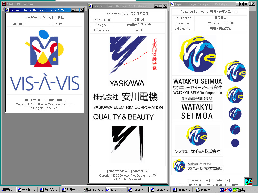Click the 'Yaskawa :: 安川电机株式会社' heading
This screenshot has height=193, width=258.
[x=127, y=13]
